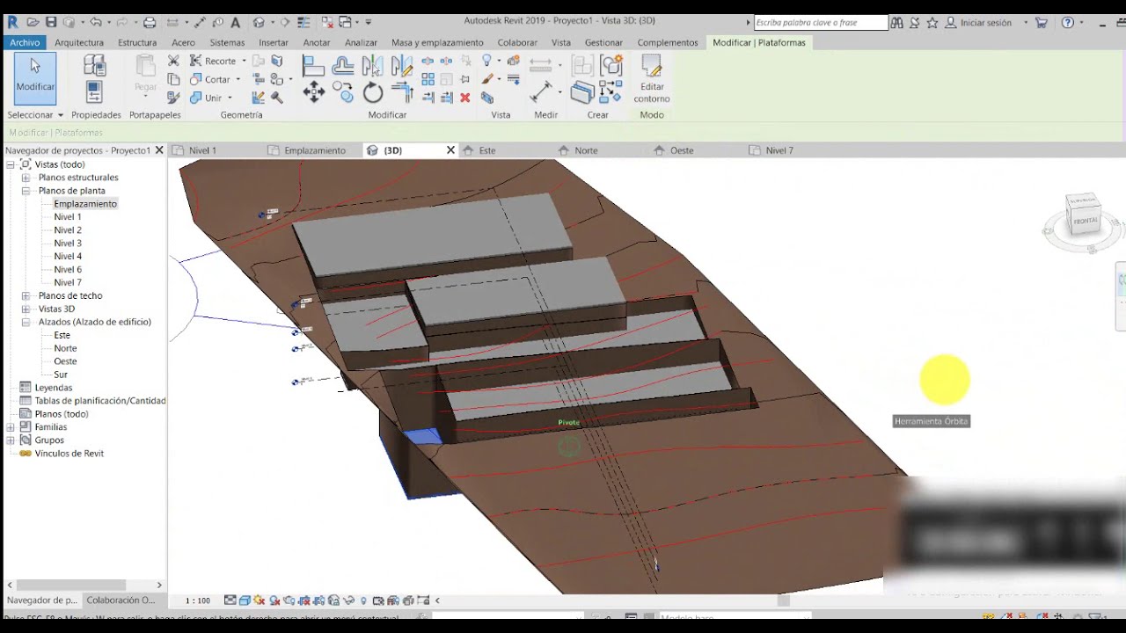Click the Open folder icon in quick access
This screenshot has width=1126, height=633.
(x=33, y=22)
